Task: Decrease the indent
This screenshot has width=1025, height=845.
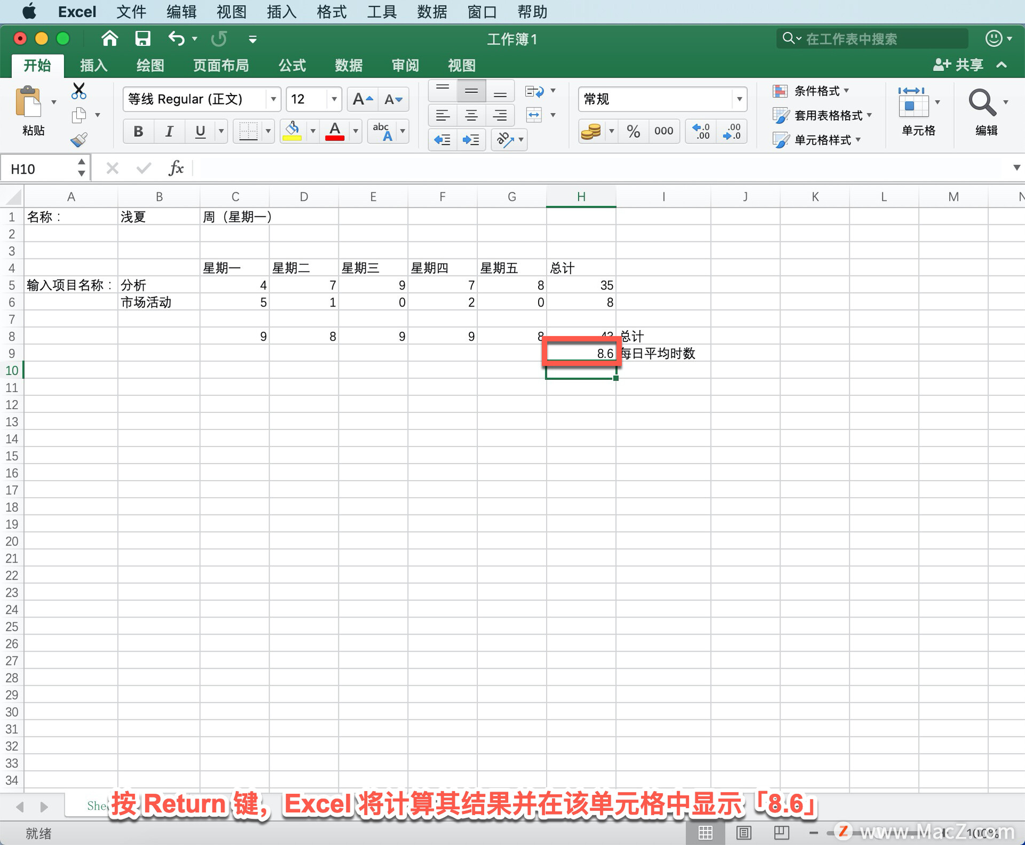Action: click(443, 140)
